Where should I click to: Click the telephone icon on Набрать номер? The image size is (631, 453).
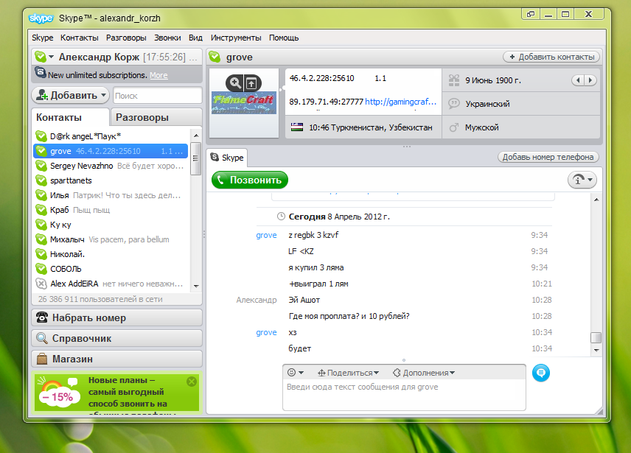[x=42, y=317]
